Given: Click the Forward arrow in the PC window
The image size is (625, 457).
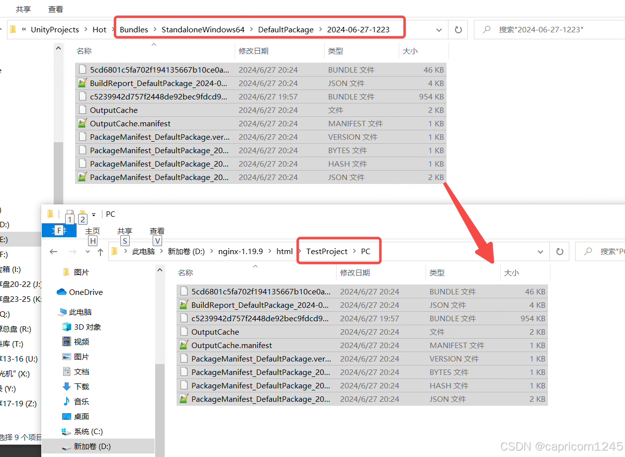Looking at the screenshot, I should pyautogui.click(x=73, y=252).
